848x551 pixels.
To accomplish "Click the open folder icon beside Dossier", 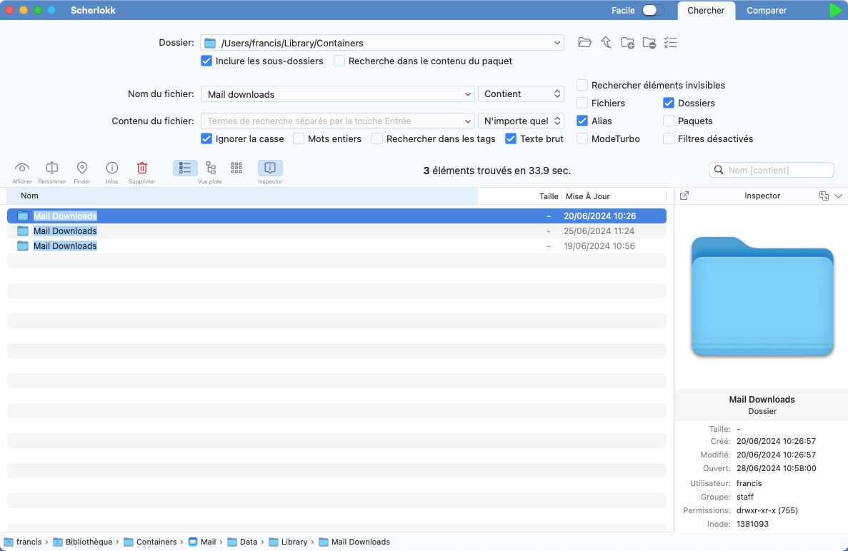I will click(x=585, y=43).
